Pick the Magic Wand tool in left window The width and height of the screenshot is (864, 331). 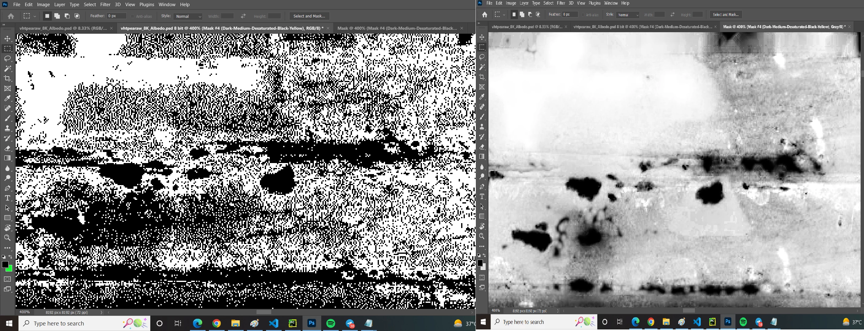pyautogui.click(x=7, y=69)
